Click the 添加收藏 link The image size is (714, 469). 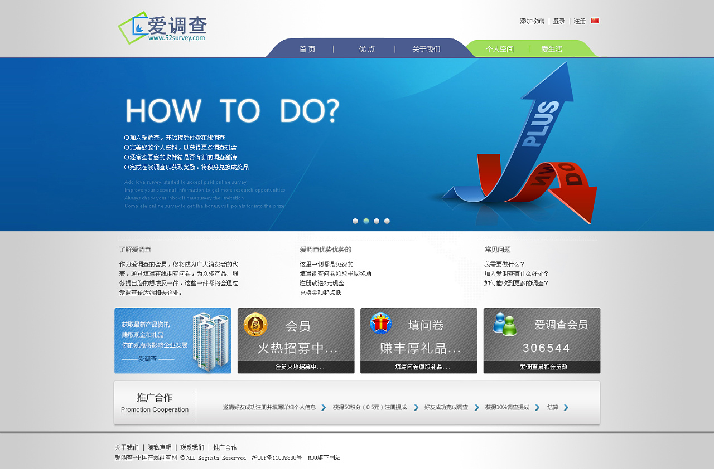point(532,21)
